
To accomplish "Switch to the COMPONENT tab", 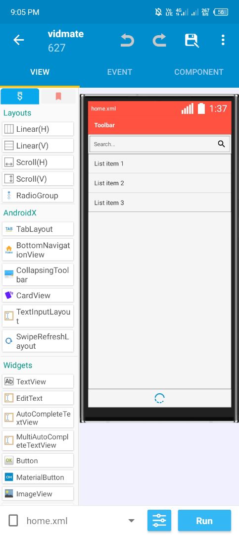I will (199, 72).
